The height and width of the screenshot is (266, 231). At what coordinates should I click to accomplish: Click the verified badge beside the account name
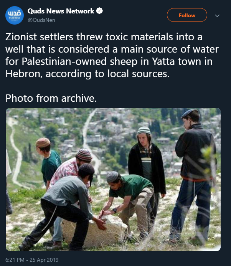[x=99, y=11]
